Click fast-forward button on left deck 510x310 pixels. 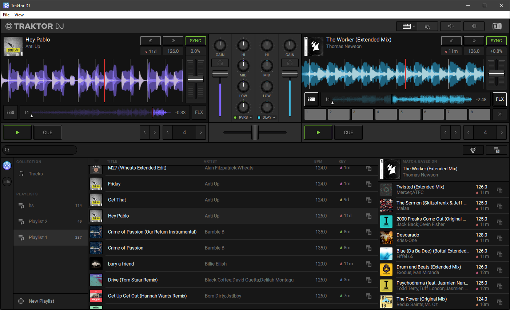173,41
